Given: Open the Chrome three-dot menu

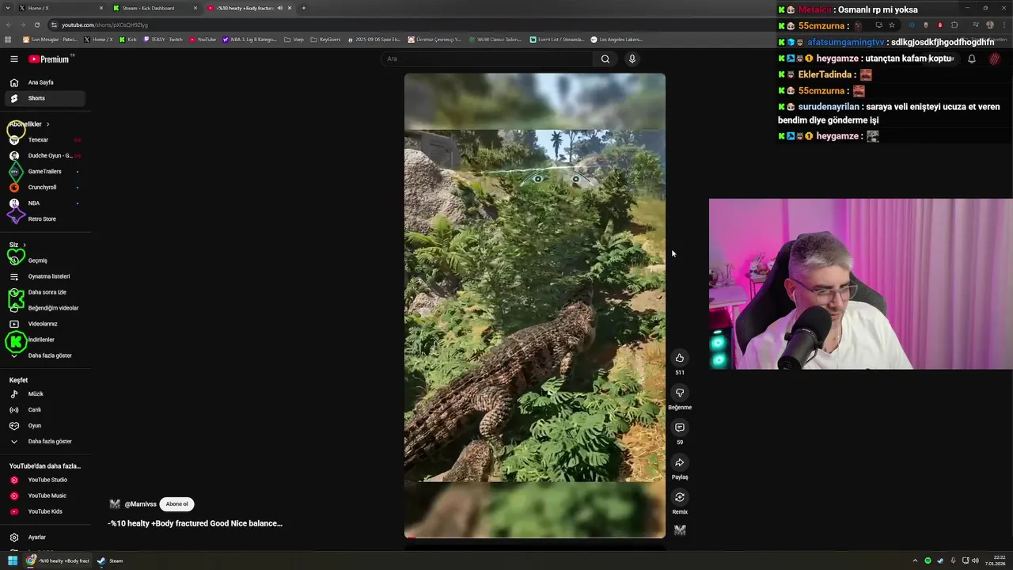Looking at the screenshot, I should (x=1004, y=25).
